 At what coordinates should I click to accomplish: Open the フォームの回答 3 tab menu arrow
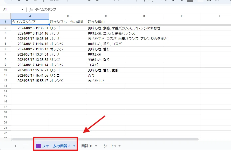pos(74,146)
